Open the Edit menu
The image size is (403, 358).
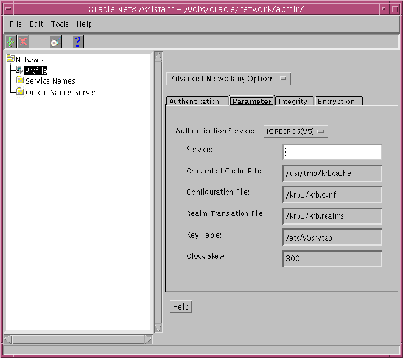[x=36, y=24]
